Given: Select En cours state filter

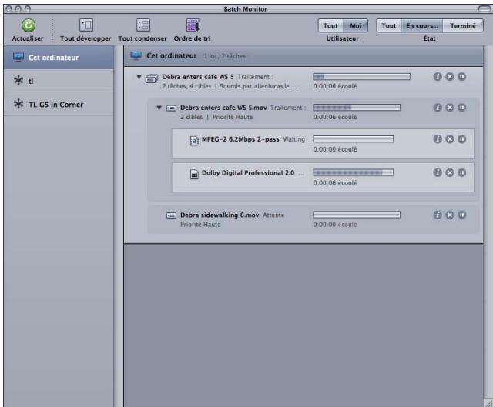Looking at the screenshot, I should click(422, 25).
